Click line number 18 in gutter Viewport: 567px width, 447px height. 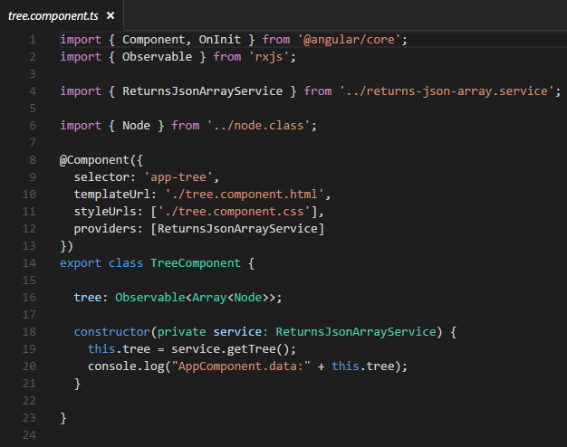point(29,332)
